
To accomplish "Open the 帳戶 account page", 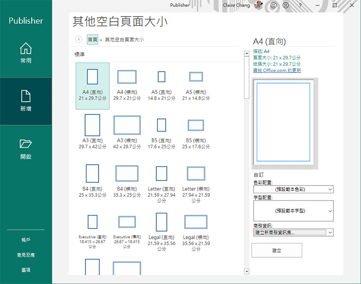I will 26,240.
